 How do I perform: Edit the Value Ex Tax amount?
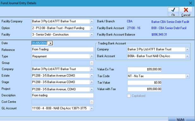tap(144, 69)
